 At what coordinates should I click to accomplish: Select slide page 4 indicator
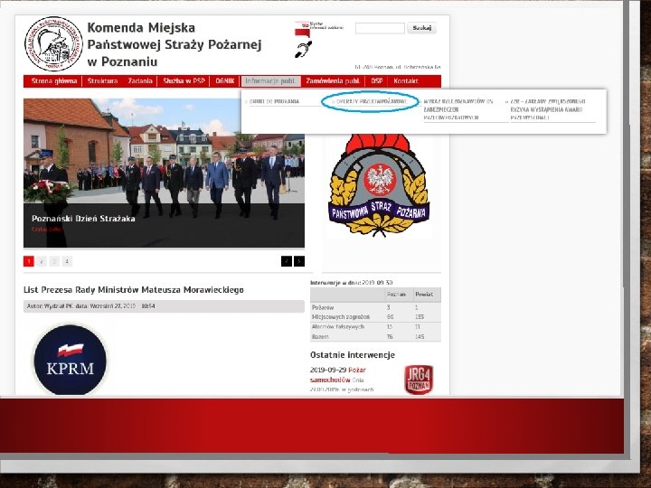pyautogui.click(x=67, y=261)
